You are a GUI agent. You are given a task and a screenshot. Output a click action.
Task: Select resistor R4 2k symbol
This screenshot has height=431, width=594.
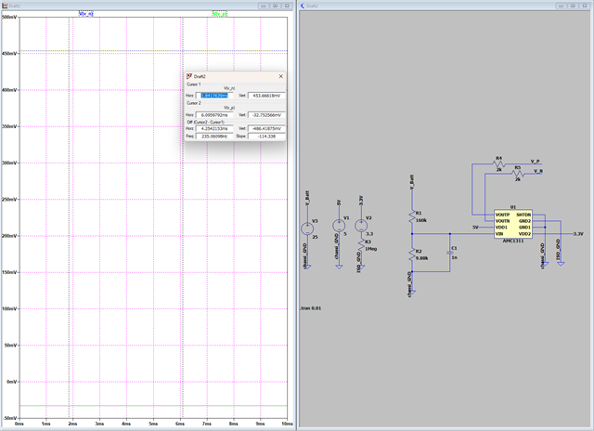tap(499, 163)
